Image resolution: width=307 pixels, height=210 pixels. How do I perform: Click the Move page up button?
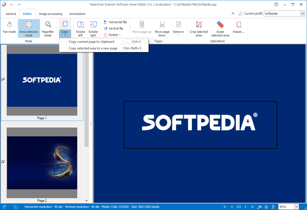pyautogui.click(x=142, y=27)
